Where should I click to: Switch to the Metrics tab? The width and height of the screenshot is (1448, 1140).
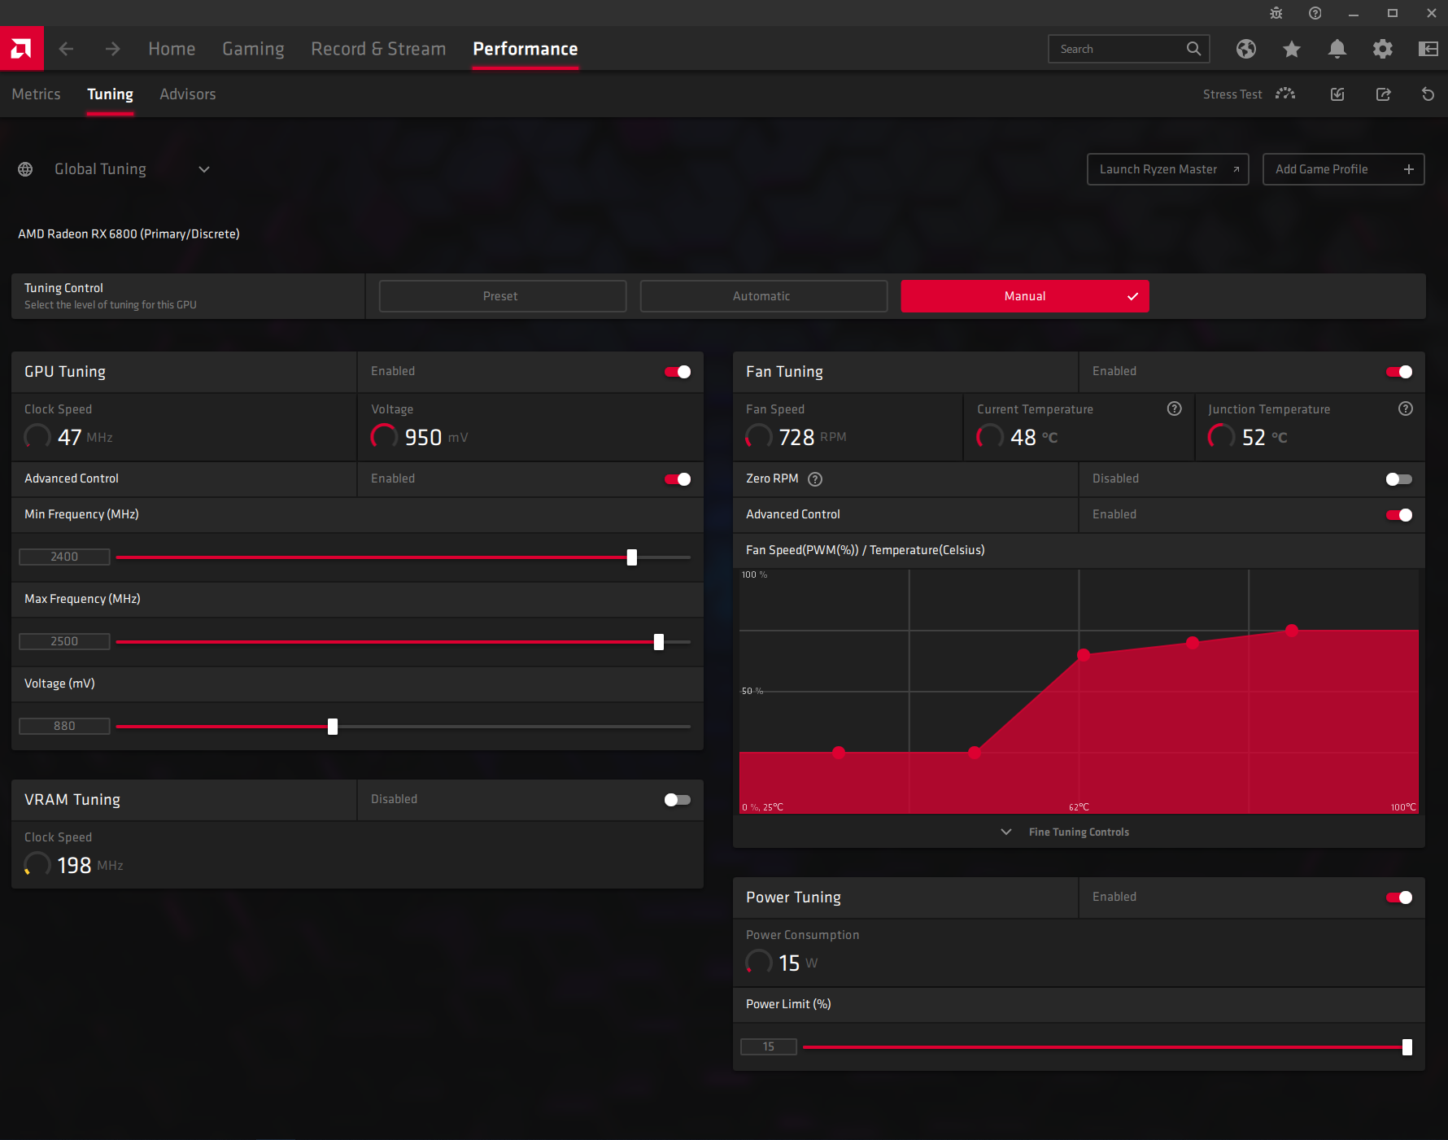[x=36, y=94]
